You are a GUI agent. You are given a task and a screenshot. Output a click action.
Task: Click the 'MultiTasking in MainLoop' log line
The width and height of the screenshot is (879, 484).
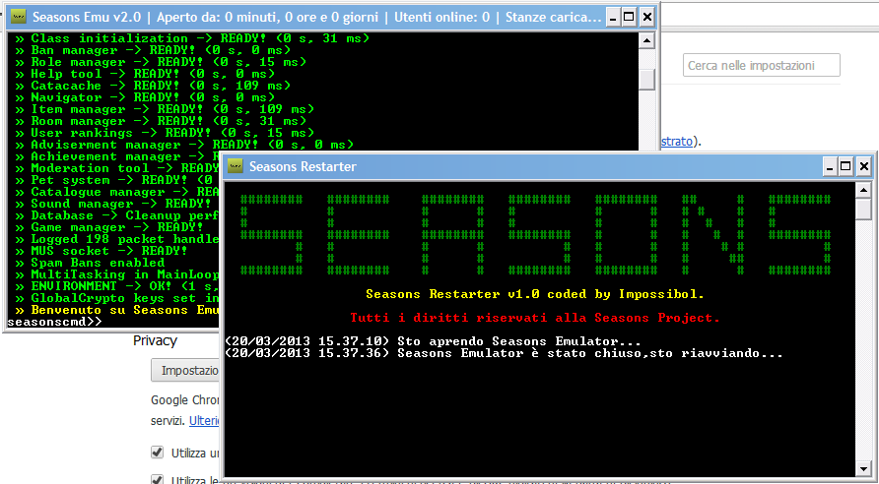(x=117, y=274)
